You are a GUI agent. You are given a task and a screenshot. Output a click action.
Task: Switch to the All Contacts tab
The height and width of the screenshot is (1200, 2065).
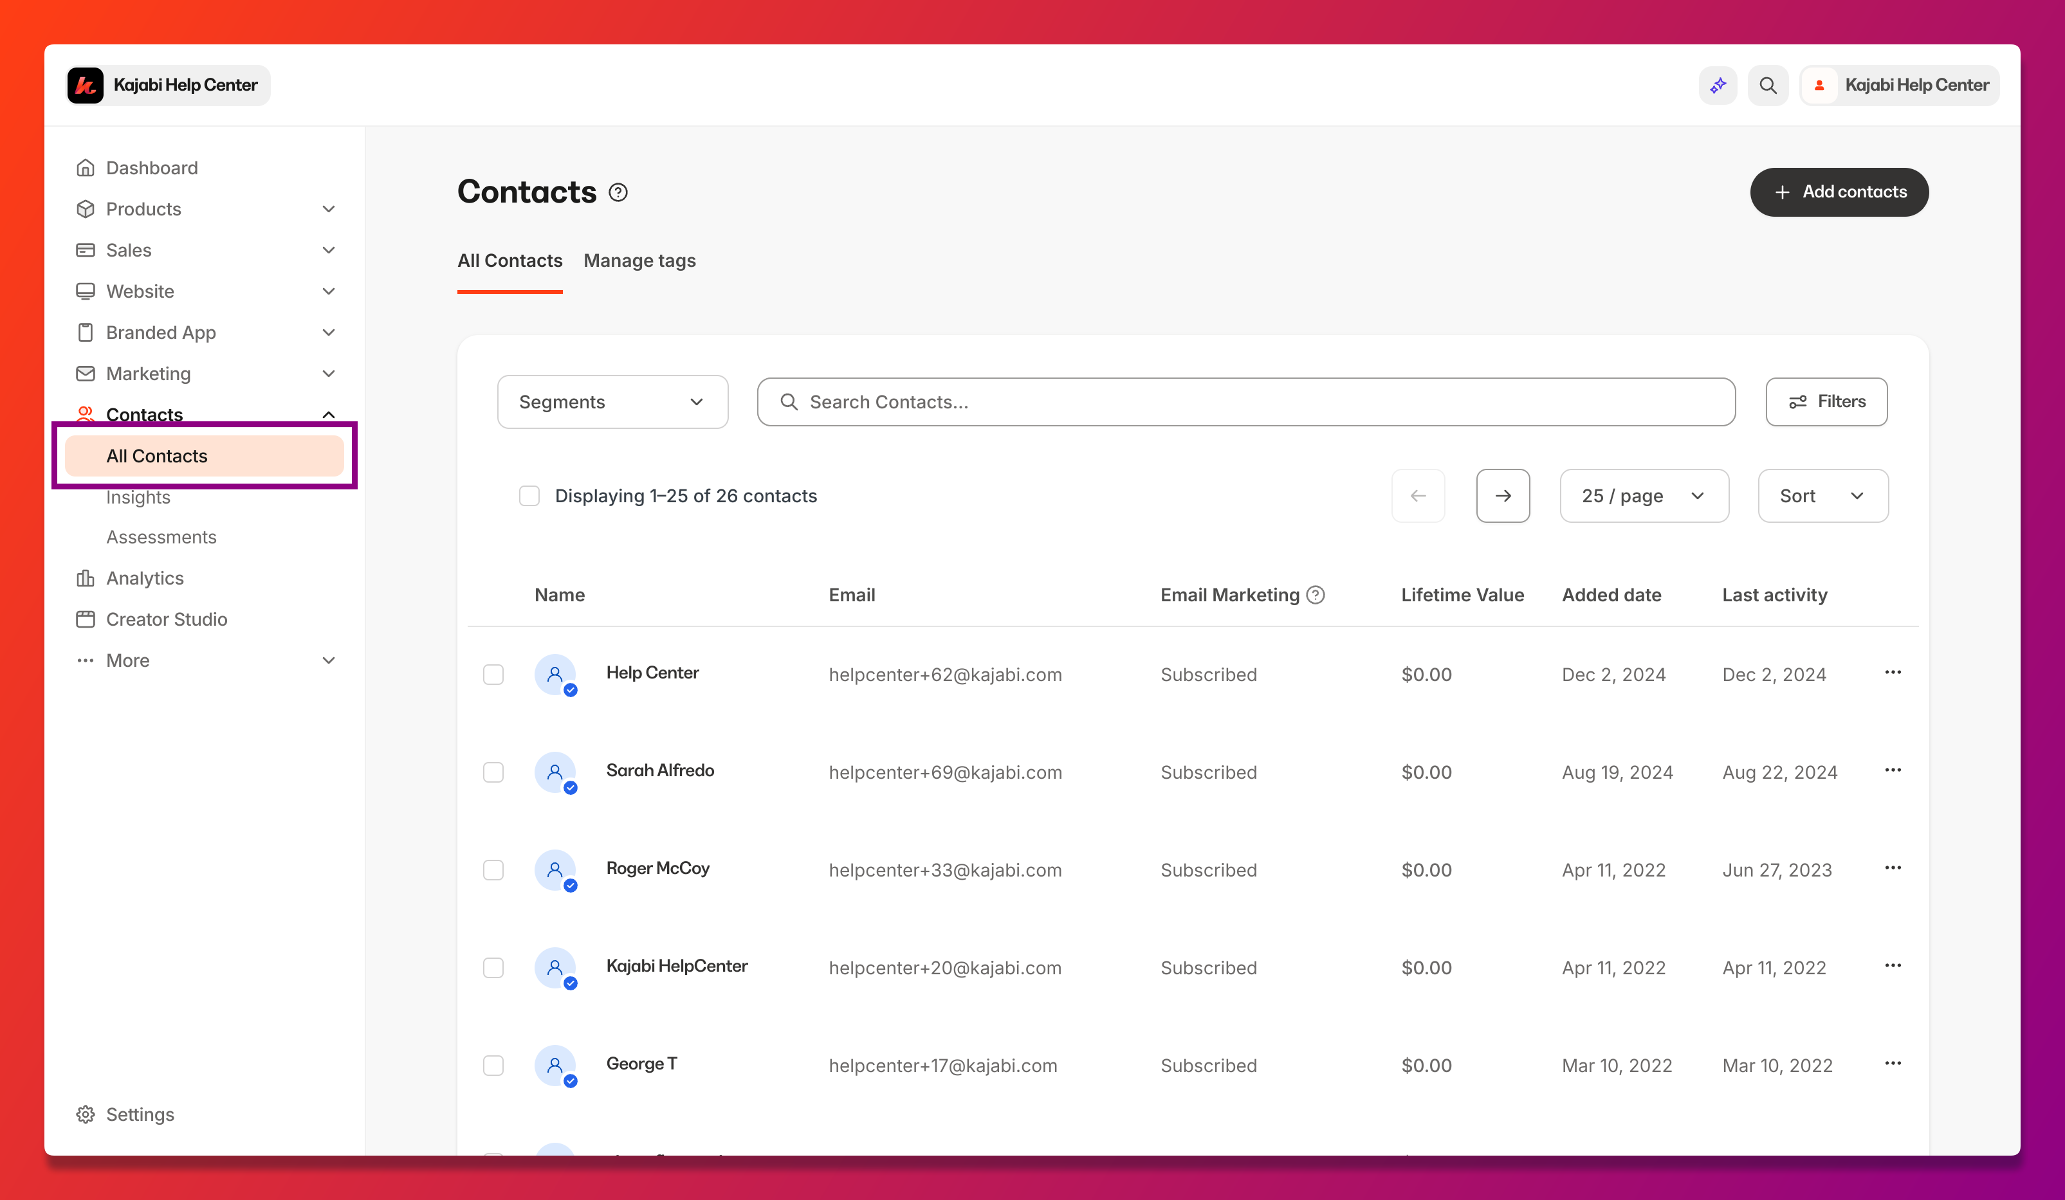coord(509,260)
